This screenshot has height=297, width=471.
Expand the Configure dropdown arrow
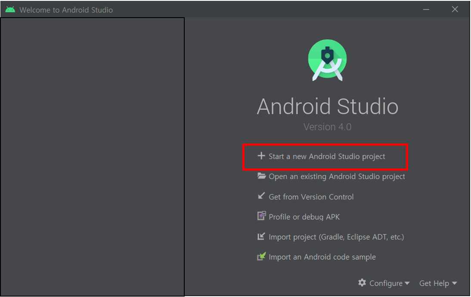click(407, 283)
